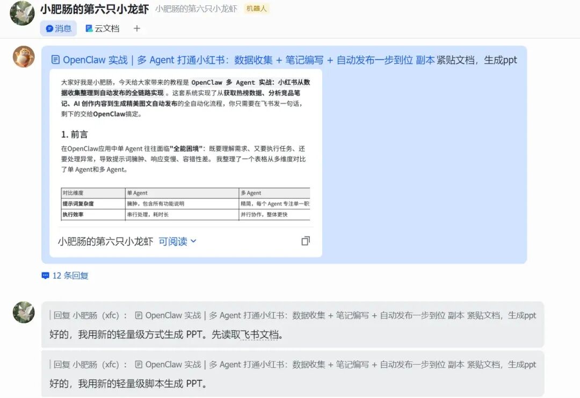Select message 好的，我用新的轻量级脚本生成 PPT
Viewport: 580px width, 398px height.
click(128, 383)
